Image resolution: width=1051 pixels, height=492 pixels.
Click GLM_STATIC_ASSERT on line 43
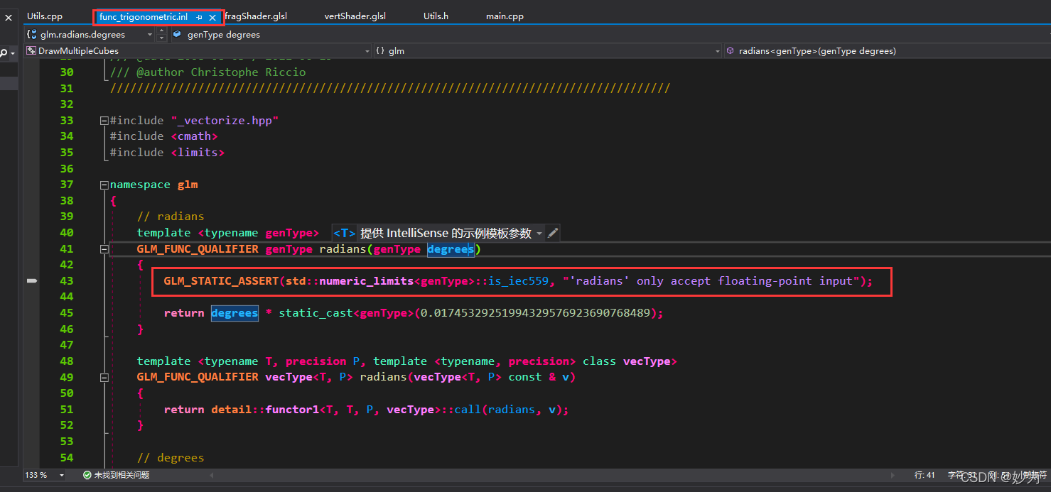[221, 281]
